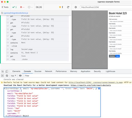This screenshot has height=118, width=132.
Task: Click the email "my-email@foo.bar" property
Action: [20, 93]
